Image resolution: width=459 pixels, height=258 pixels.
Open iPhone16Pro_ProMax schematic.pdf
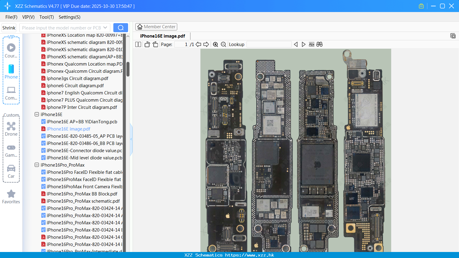[80, 201]
